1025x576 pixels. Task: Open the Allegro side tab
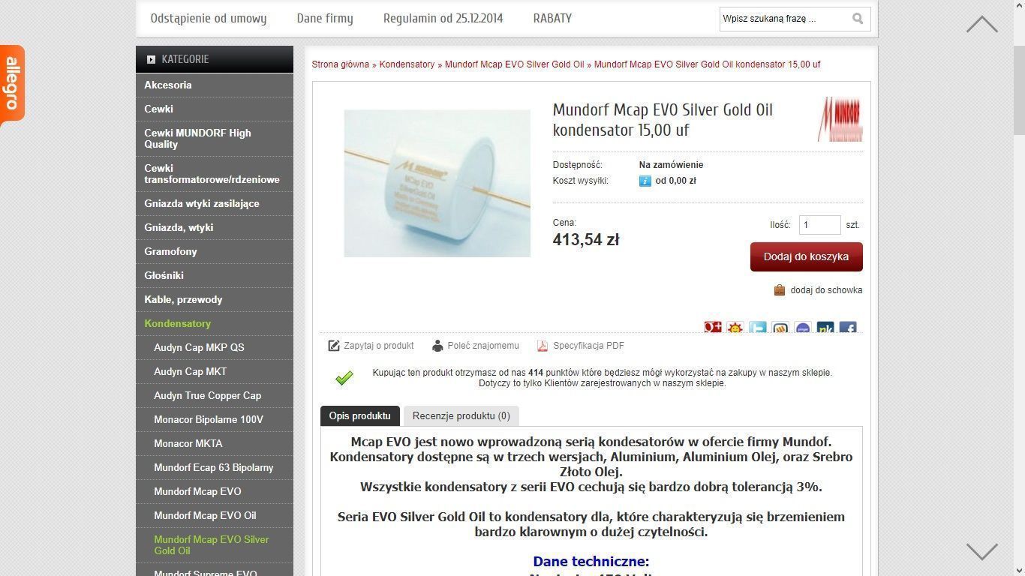[x=12, y=83]
